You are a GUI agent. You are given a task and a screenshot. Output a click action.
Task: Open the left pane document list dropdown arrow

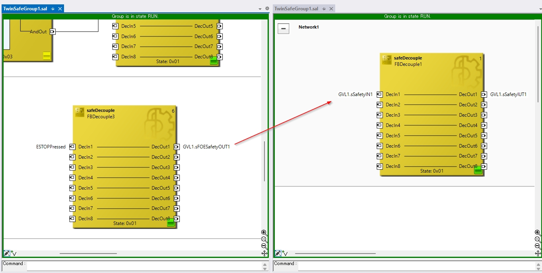260,9
